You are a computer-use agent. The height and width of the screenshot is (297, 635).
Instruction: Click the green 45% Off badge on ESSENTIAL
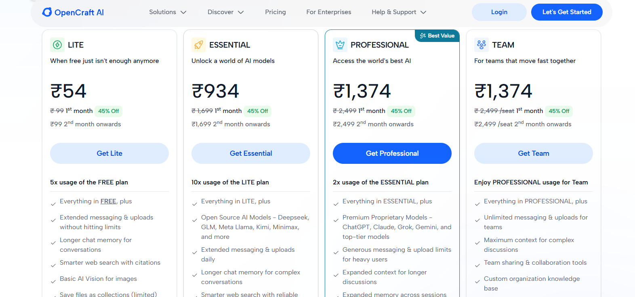tap(257, 111)
